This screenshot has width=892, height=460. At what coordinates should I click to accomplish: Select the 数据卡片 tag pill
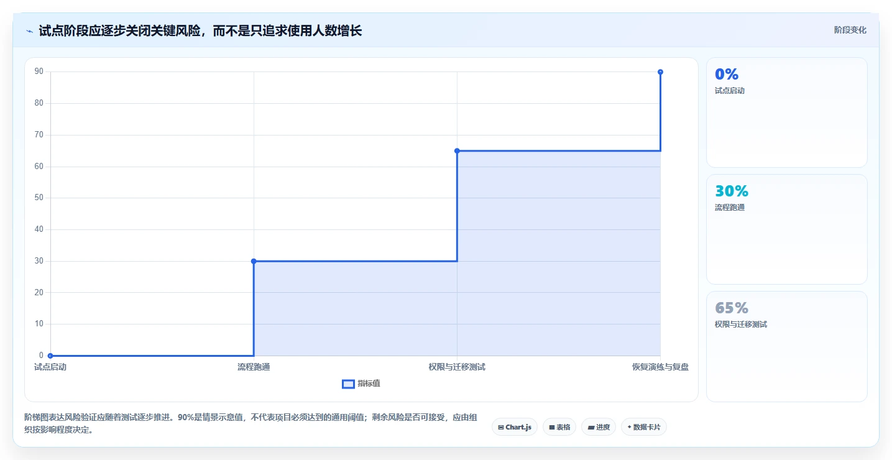click(643, 427)
